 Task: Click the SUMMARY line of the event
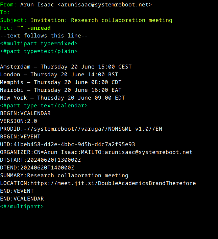pyautogui.click(x=64, y=176)
